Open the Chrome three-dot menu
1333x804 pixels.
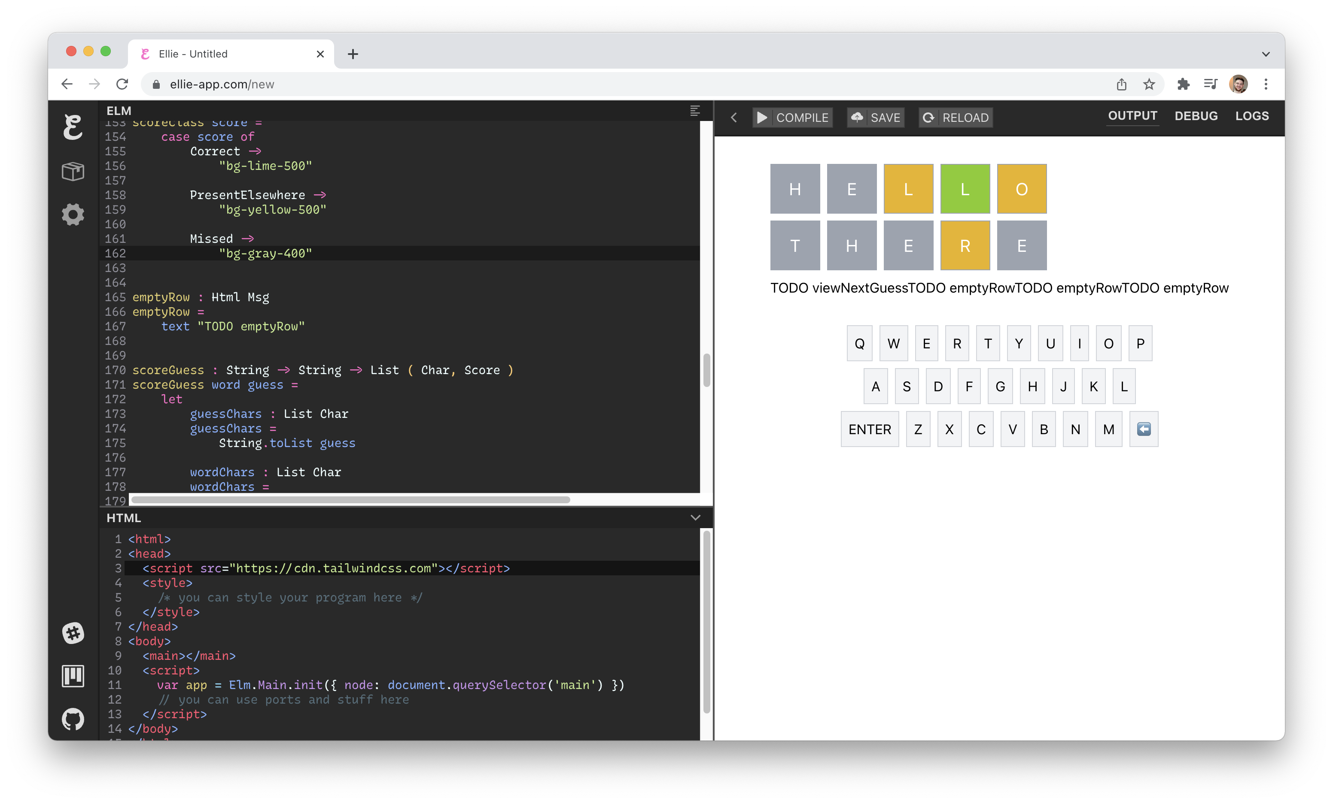(1266, 84)
